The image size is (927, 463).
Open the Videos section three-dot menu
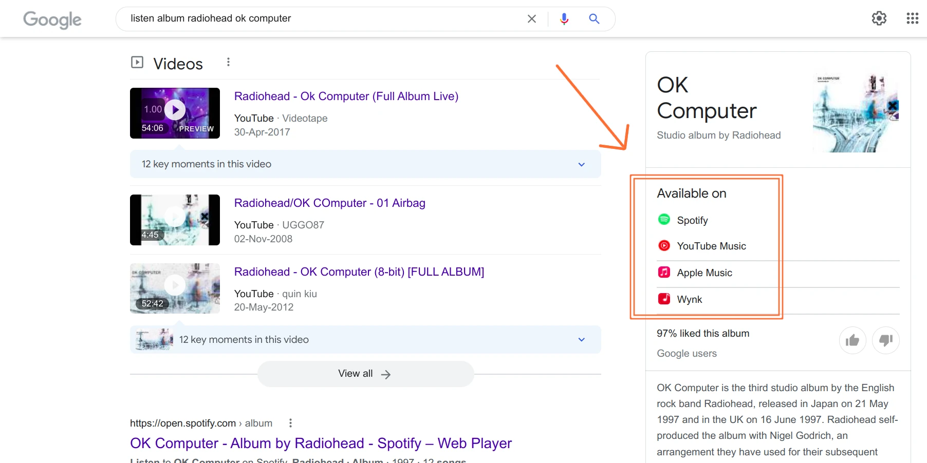click(x=228, y=62)
